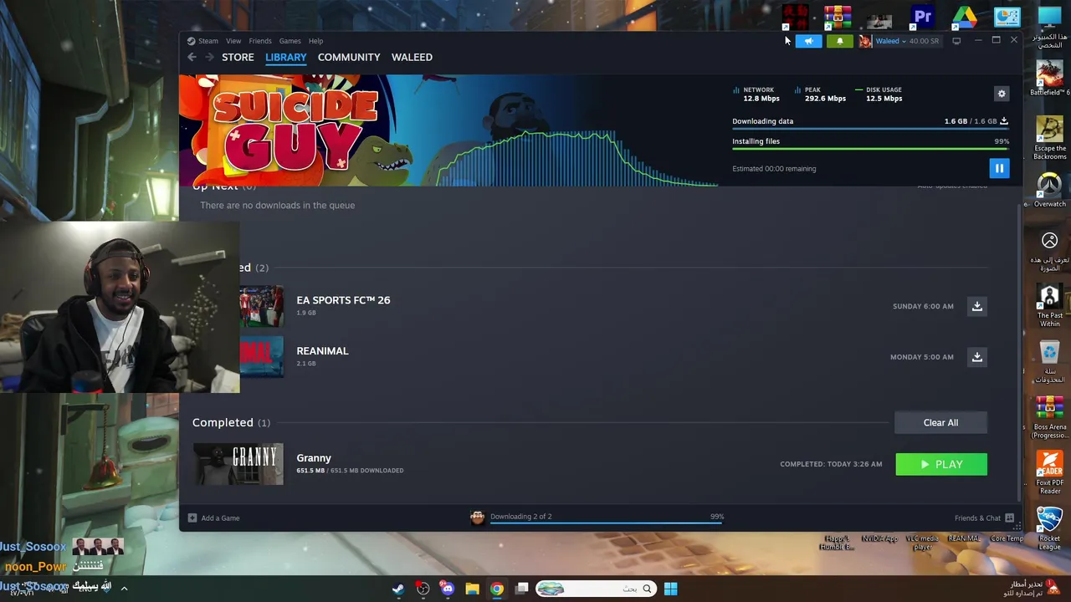
Task: Open Battlefield 6 desktop shortcut
Action: click(x=1049, y=79)
